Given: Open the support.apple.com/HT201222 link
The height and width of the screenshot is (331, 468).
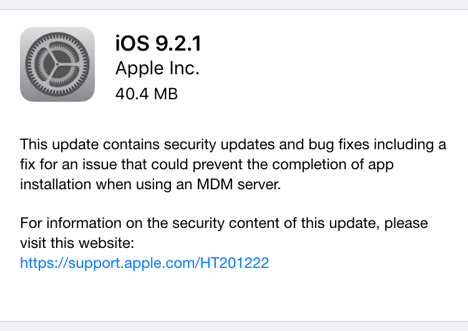Looking at the screenshot, I should click(144, 263).
